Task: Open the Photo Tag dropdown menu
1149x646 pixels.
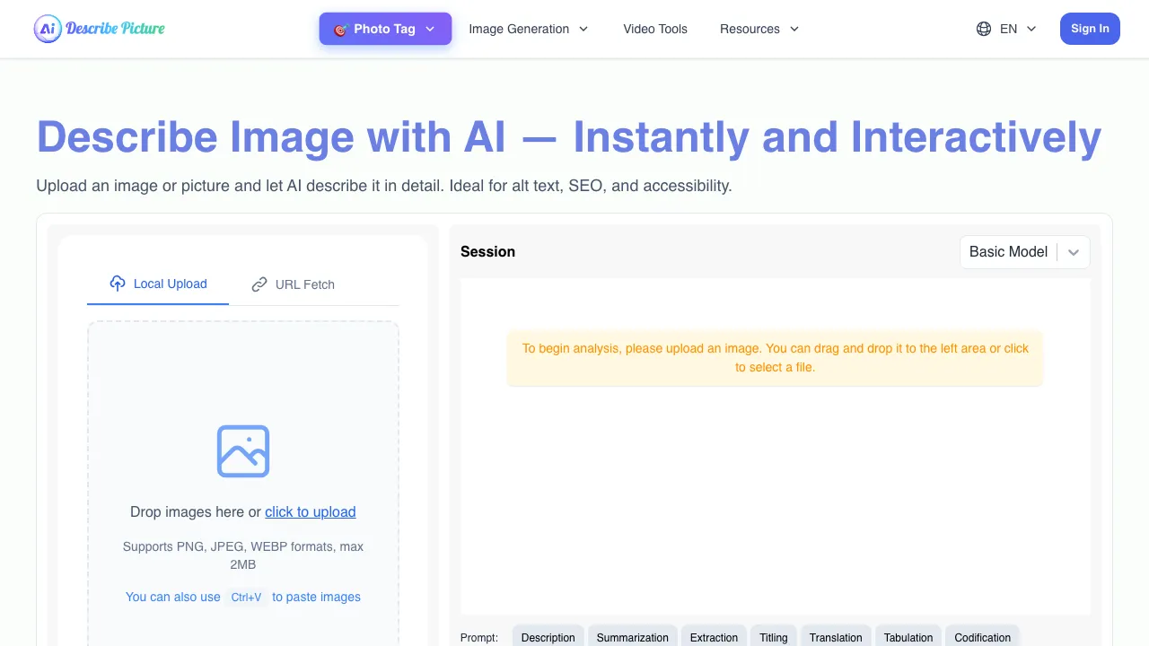Action: point(385,29)
